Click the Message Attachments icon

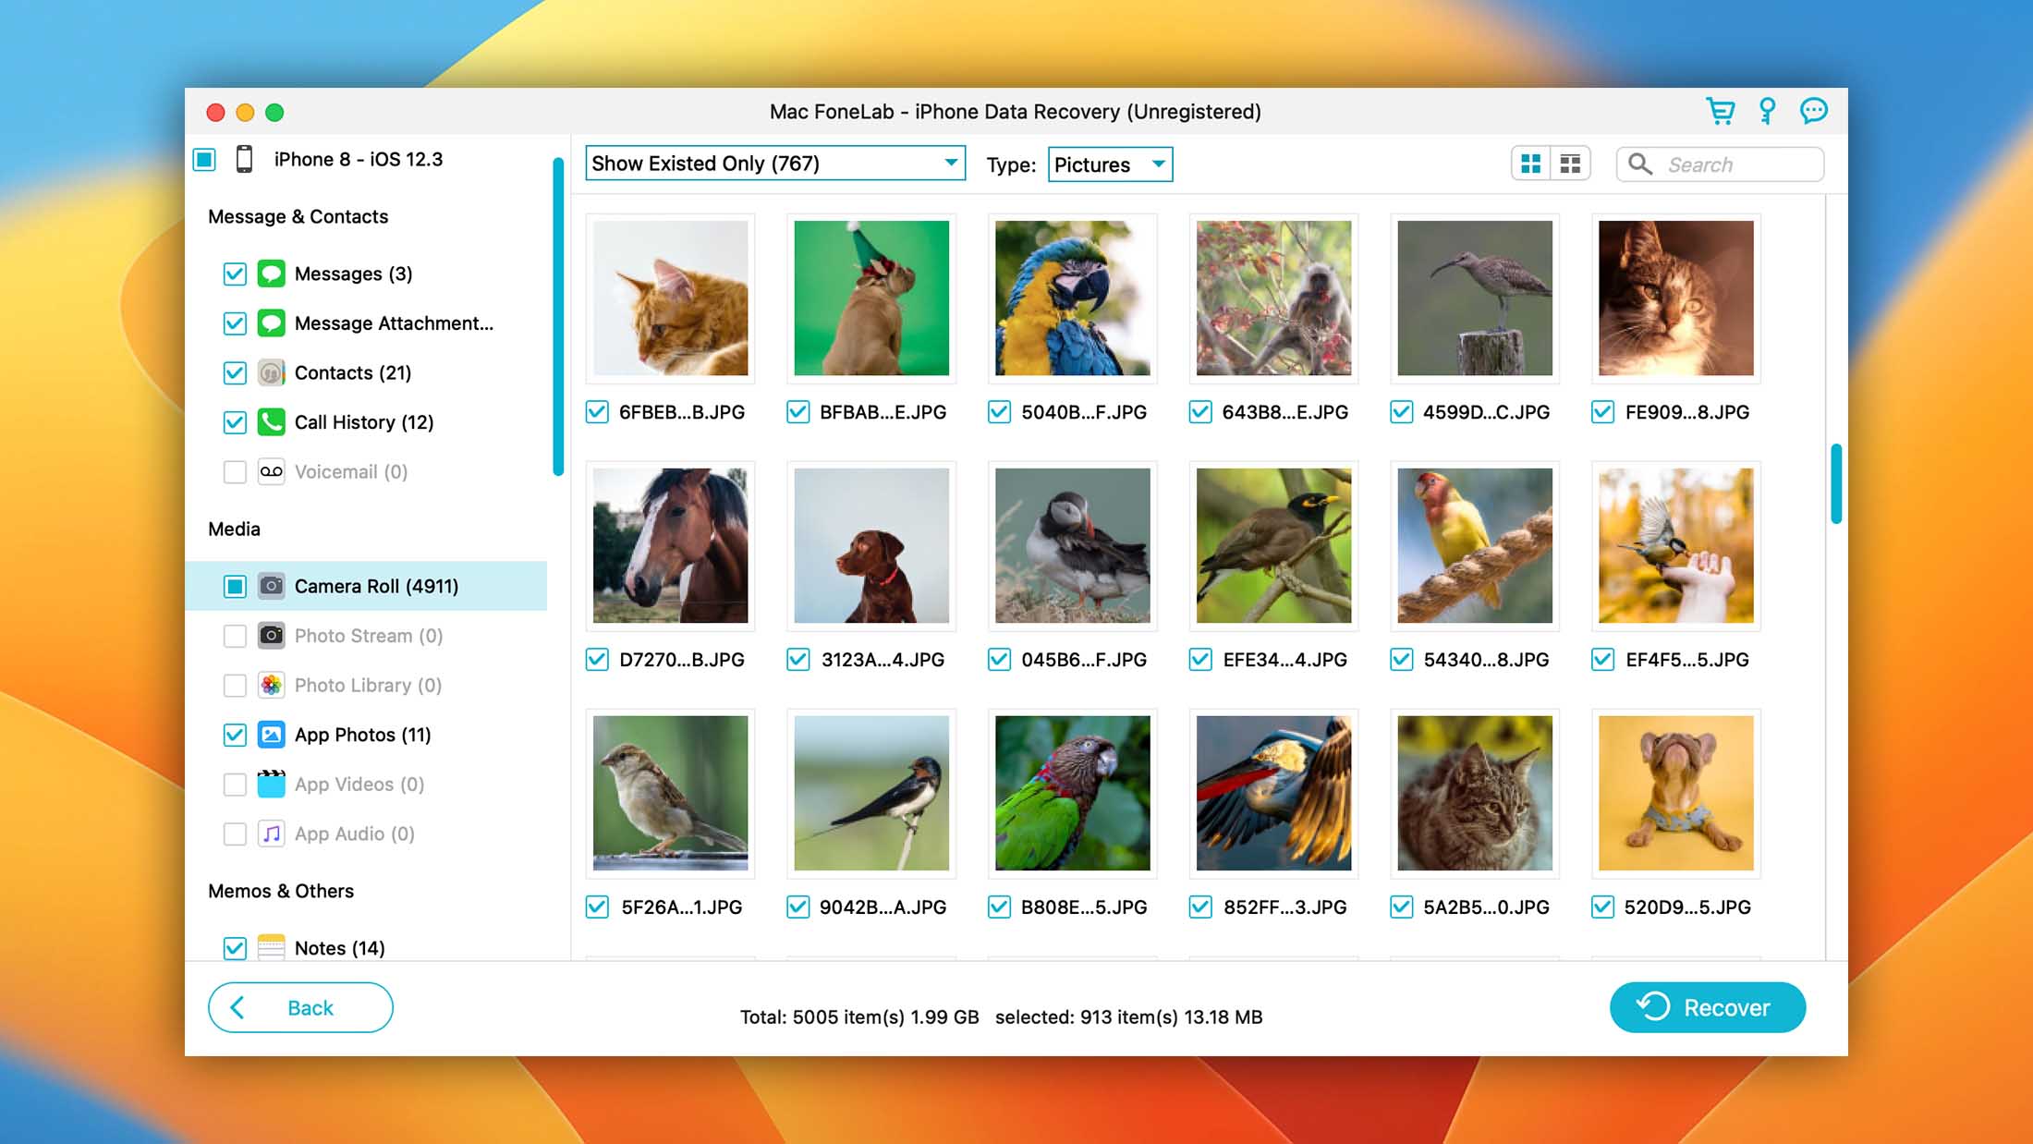(271, 323)
